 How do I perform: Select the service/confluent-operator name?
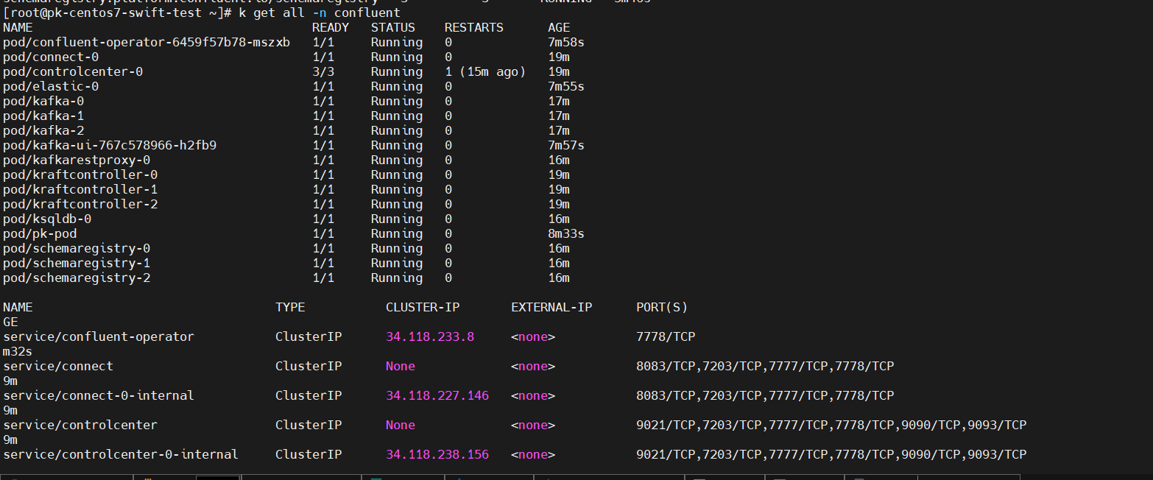tap(99, 336)
